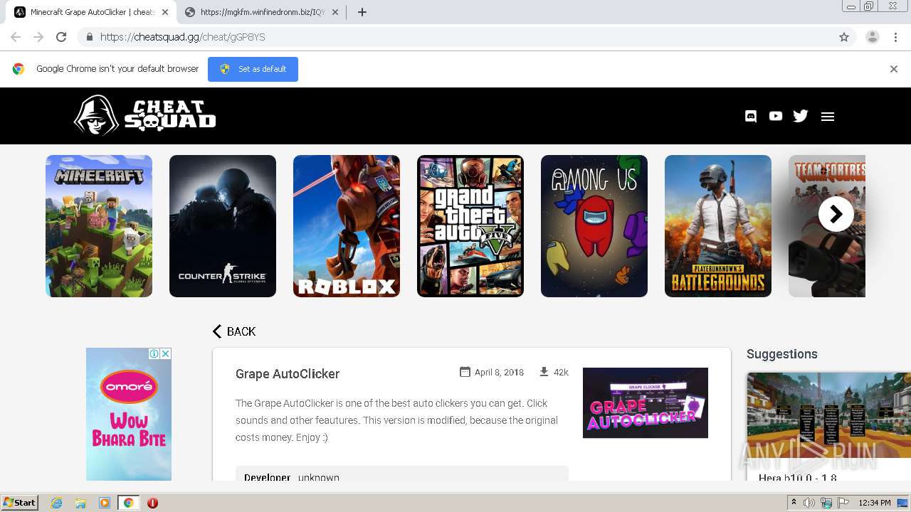Open File Explorer folder from taskbar
The width and height of the screenshot is (911, 512).
tap(80, 503)
